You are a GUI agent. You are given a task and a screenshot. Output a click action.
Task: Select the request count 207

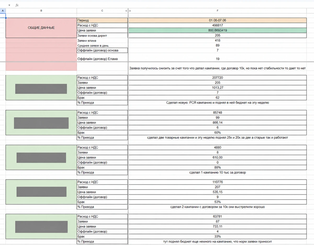(217, 187)
